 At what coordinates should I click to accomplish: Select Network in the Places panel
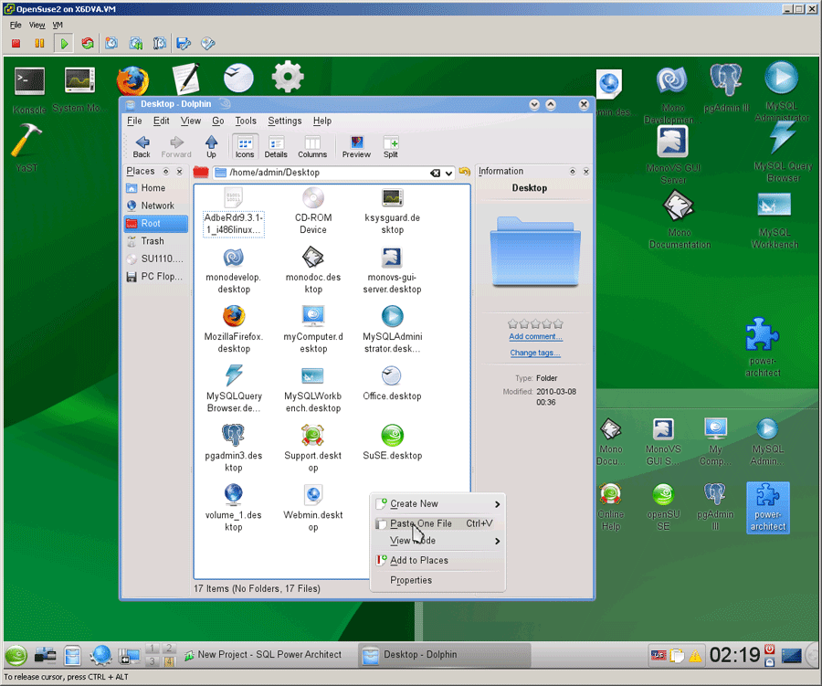156,206
